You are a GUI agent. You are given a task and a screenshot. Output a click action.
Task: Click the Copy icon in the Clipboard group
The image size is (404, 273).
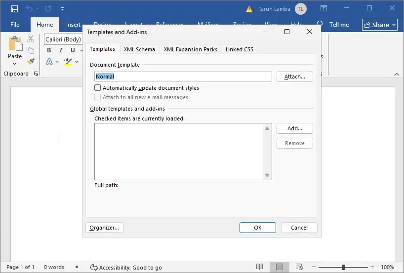[x=31, y=50]
